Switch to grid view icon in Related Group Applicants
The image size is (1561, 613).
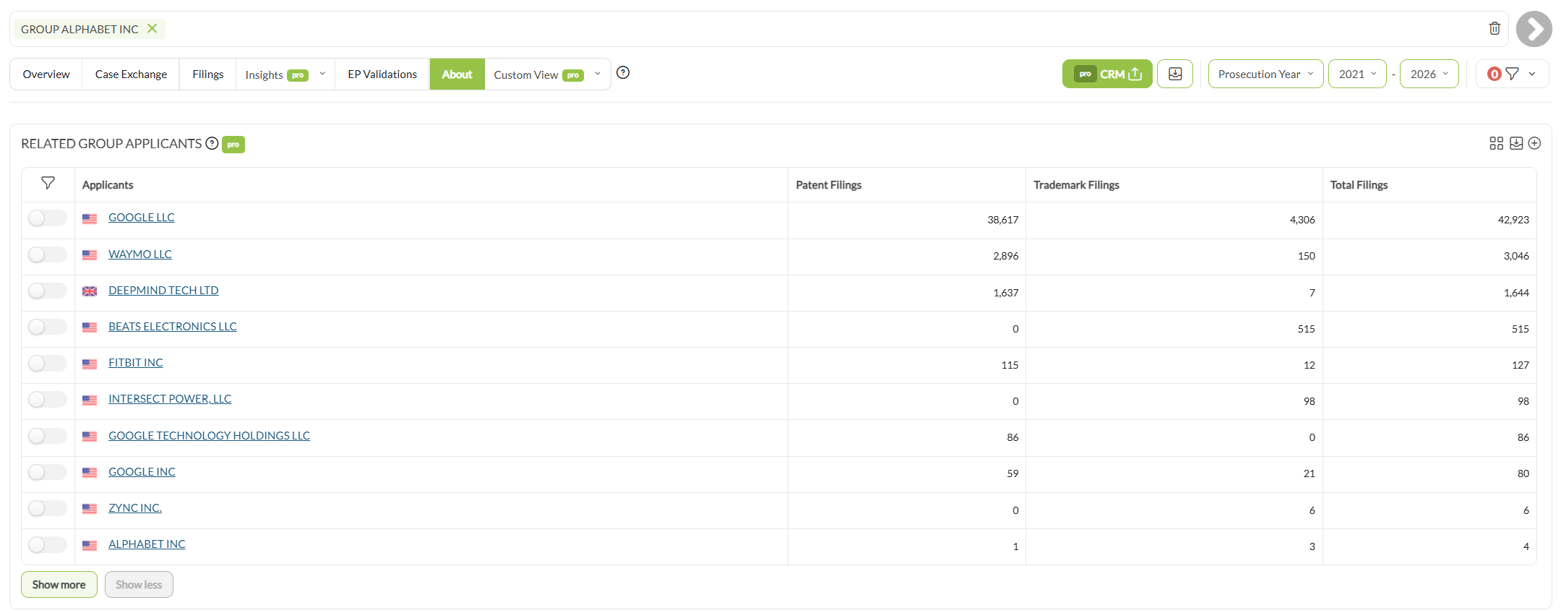pyautogui.click(x=1496, y=143)
